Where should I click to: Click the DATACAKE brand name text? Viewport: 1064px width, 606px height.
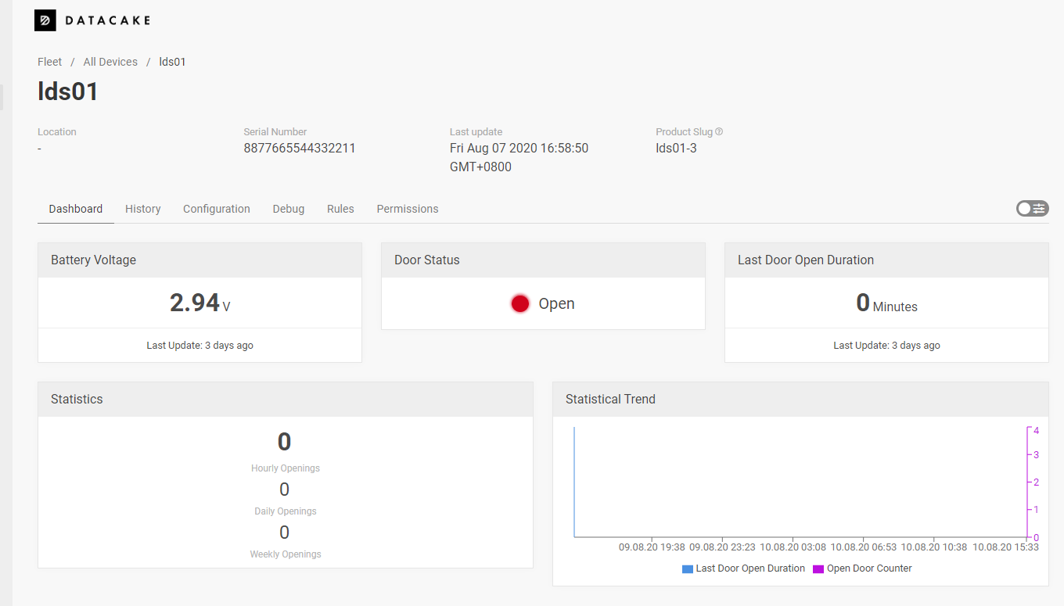click(107, 20)
